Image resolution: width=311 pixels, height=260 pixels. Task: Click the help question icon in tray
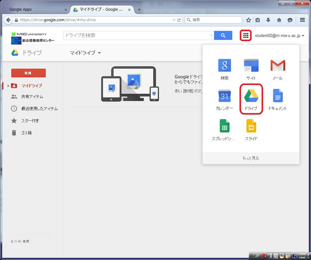click(x=294, y=256)
